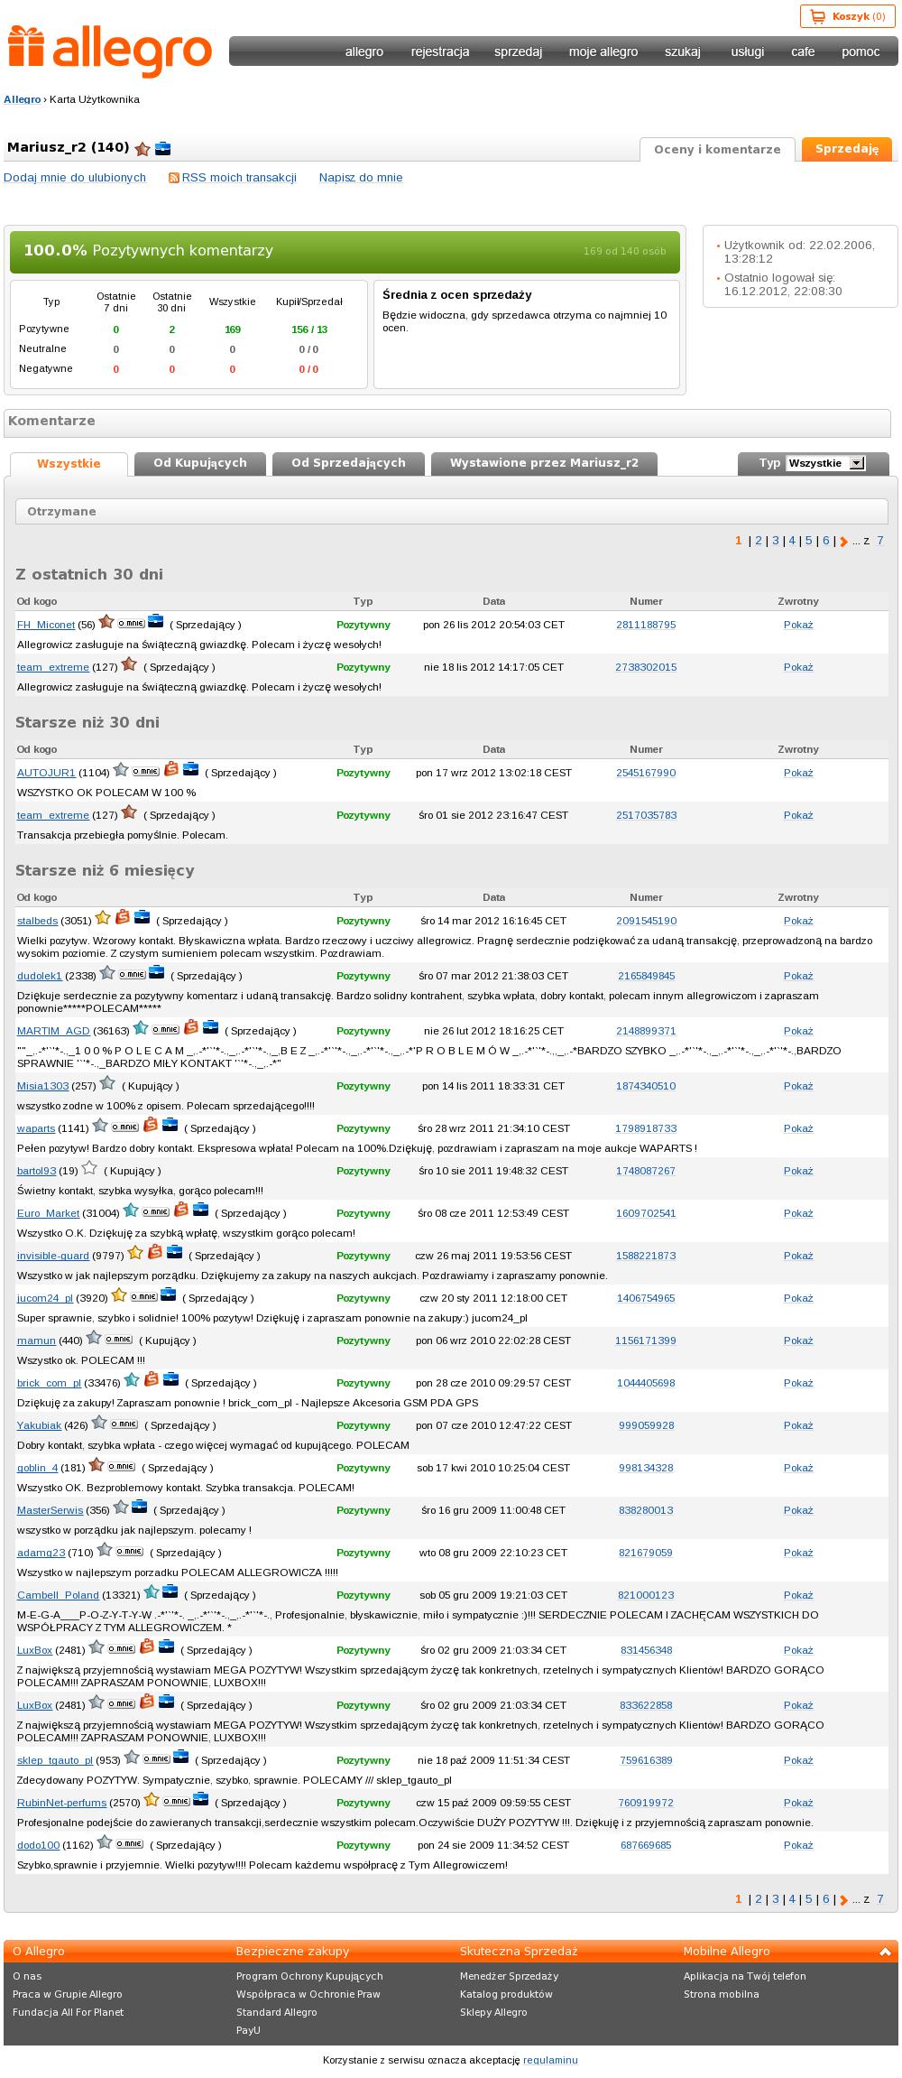Open the moje allegro menu

click(x=603, y=51)
